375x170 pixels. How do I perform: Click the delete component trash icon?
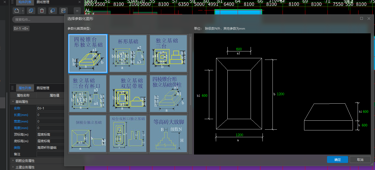[x=42, y=11]
